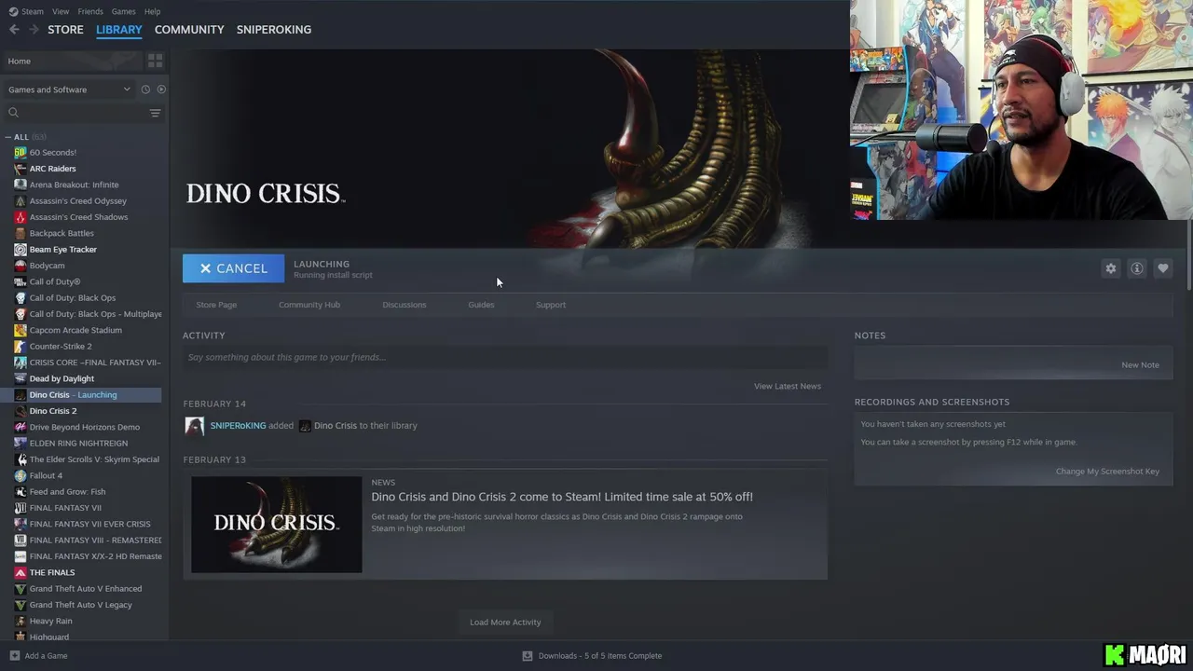Click Change My Screenshot Key

pyautogui.click(x=1107, y=472)
